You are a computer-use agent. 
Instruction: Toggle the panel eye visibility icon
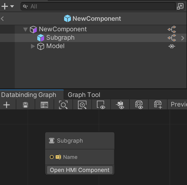[x=139, y=105]
